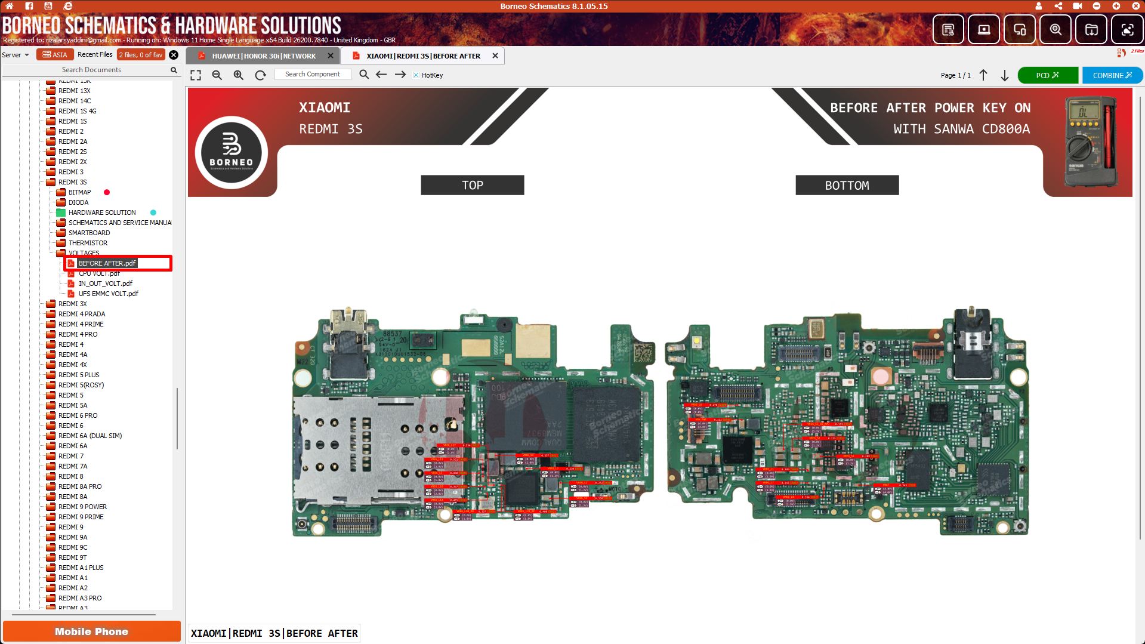Open the magnifier tool in header
1145x644 pixels.
[1056, 29]
